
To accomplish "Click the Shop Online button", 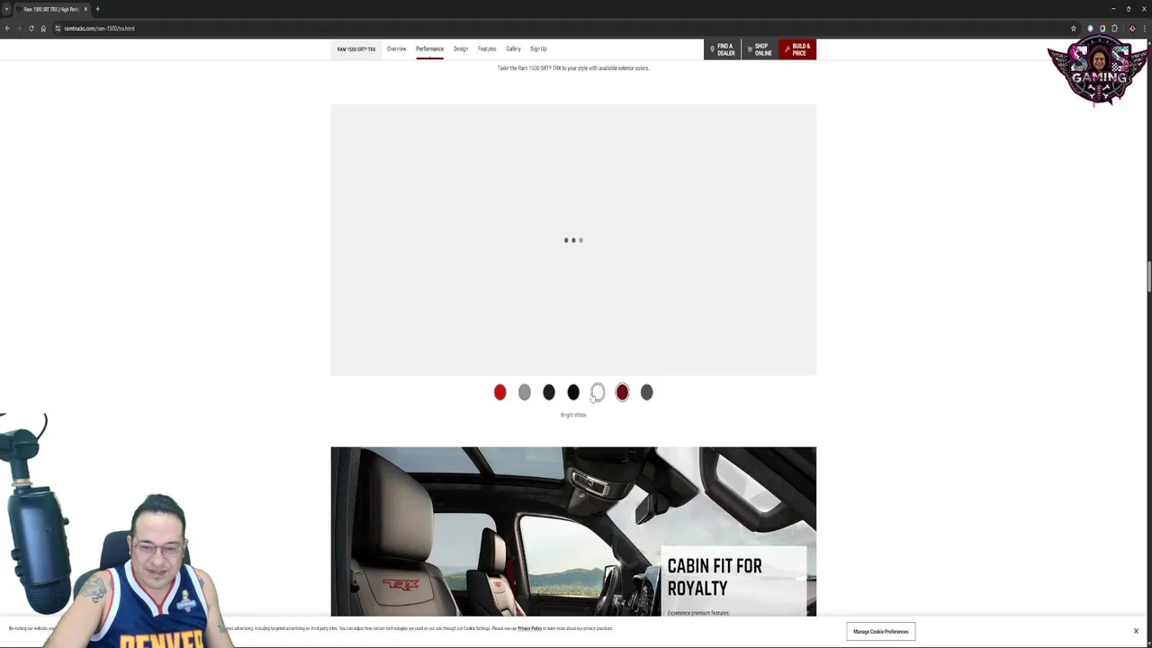I will 760,49.
